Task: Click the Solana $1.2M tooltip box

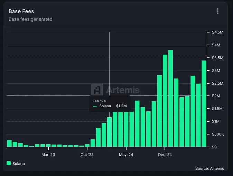Action: click(x=110, y=103)
